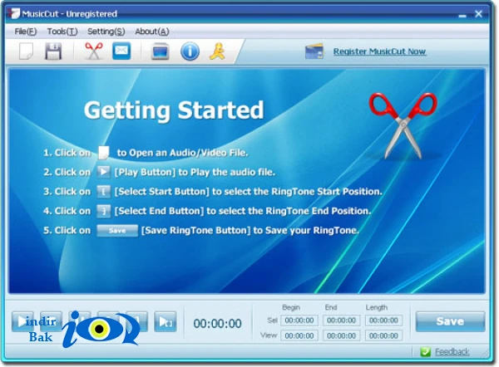This screenshot has width=499, height=367.
Task: Select the red scissors cut tool
Action: 93,51
